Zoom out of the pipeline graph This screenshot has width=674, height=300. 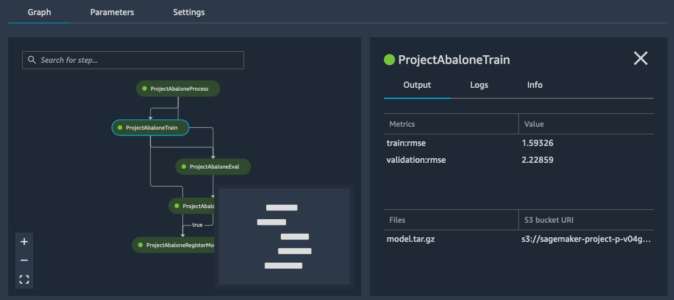(24, 260)
